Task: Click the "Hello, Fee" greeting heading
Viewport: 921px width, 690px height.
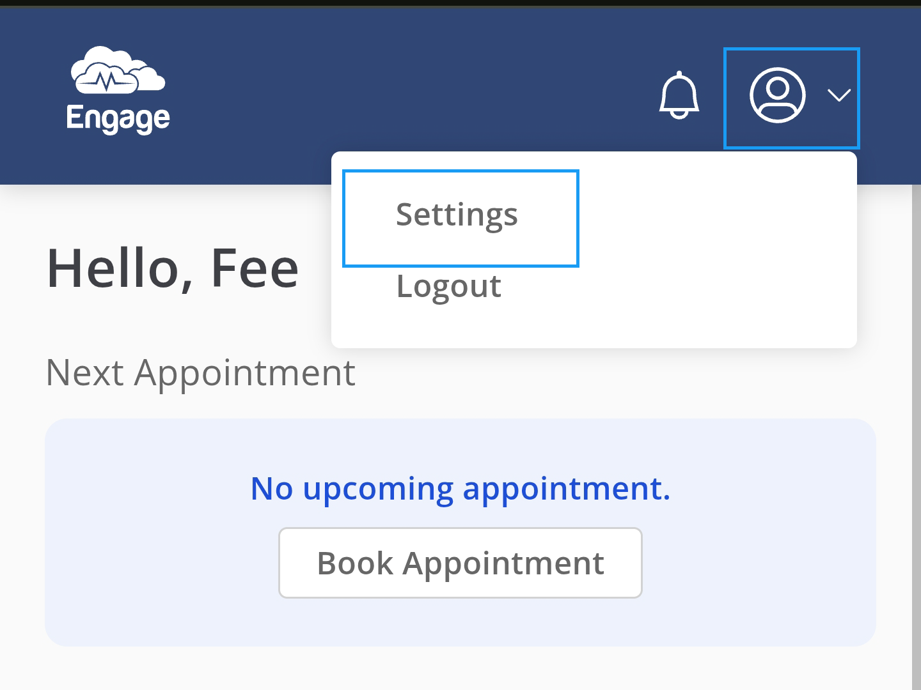Action: (x=173, y=269)
